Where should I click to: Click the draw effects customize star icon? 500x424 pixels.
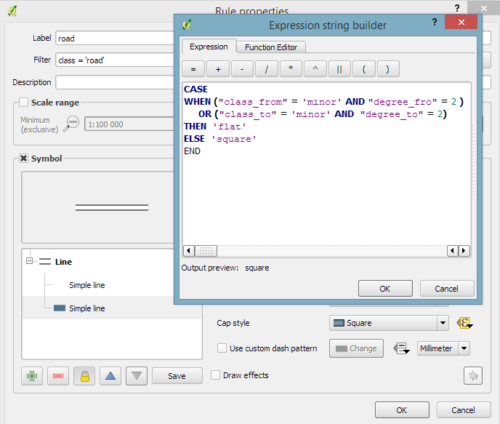click(x=472, y=375)
